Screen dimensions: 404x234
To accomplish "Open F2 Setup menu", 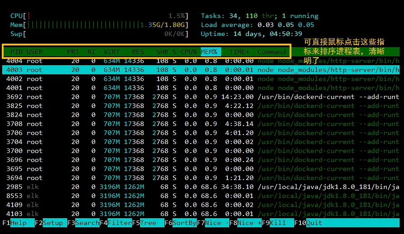I will coord(52,223).
